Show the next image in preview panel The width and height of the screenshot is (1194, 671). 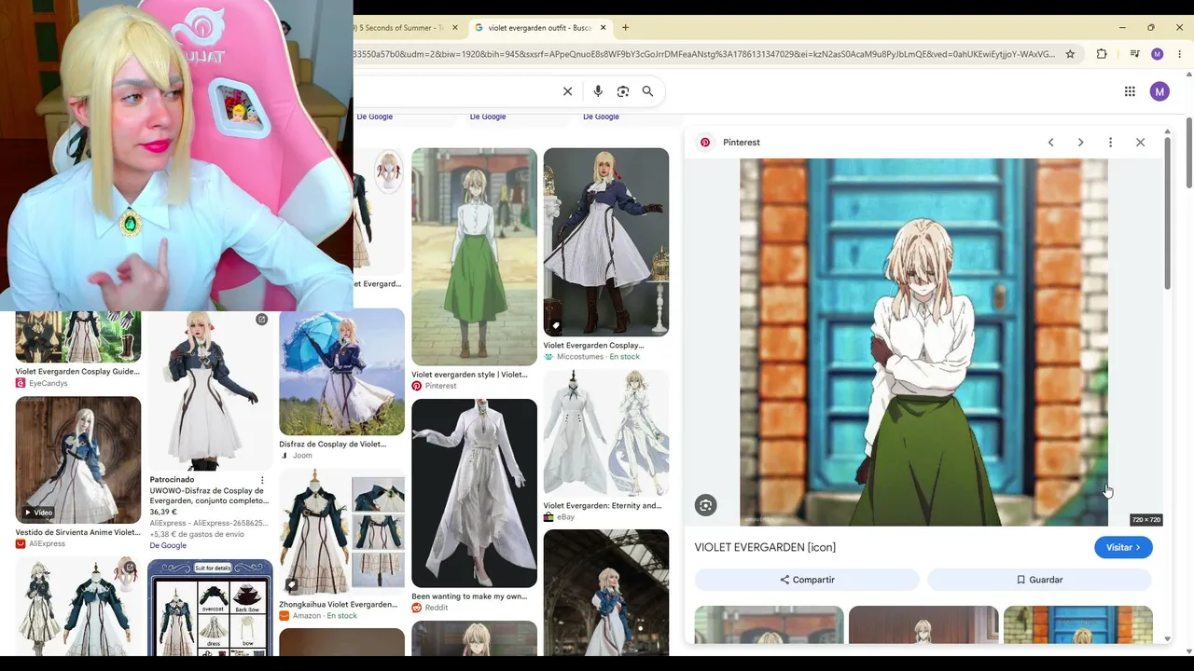(x=1080, y=143)
